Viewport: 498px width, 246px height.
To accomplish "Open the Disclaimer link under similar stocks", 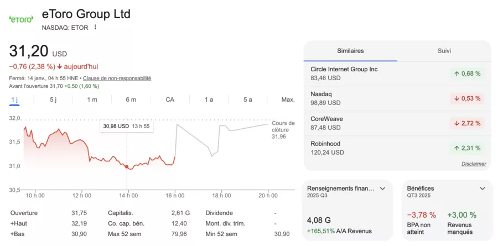I will tap(474, 164).
